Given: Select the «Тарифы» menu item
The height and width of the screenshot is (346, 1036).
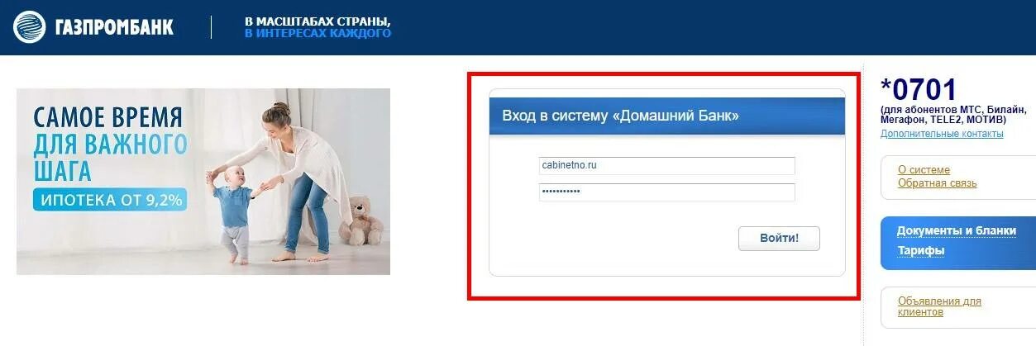Looking at the screenshot, I should pyautogui.click(x=920, y=250).
